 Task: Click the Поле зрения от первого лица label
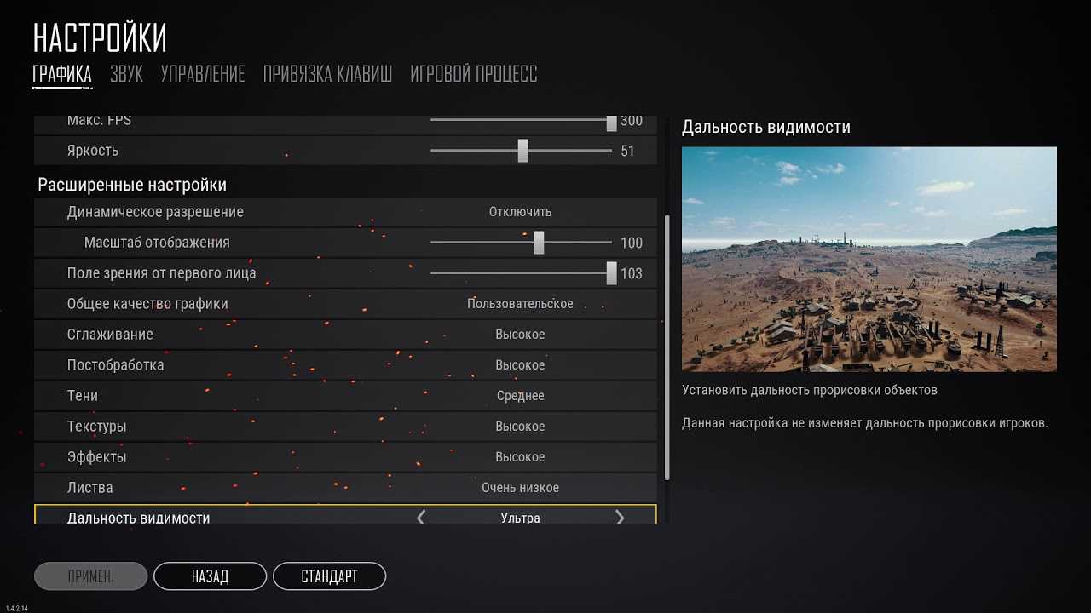pyautogui.click(x=161, y=273)
